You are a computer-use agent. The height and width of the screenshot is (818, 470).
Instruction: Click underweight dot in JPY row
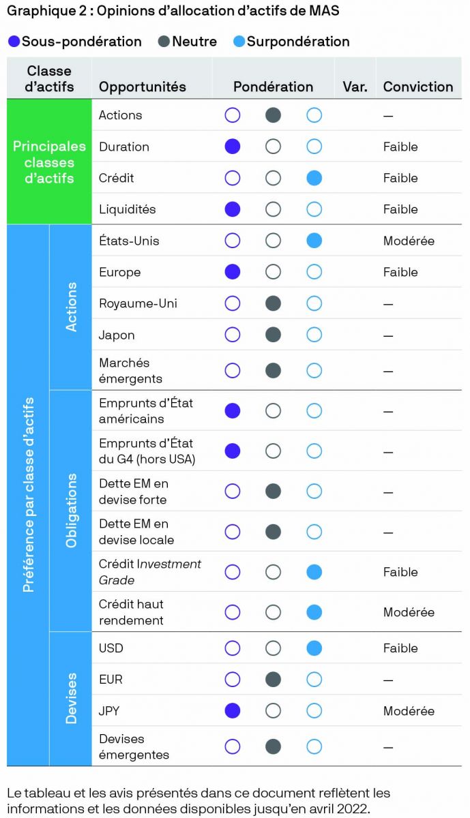[x=233, y=711]
